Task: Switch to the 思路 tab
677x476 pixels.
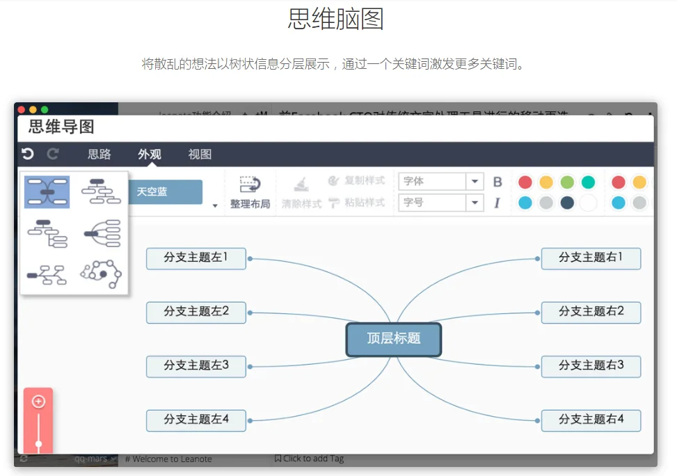Action: [99, 154]
